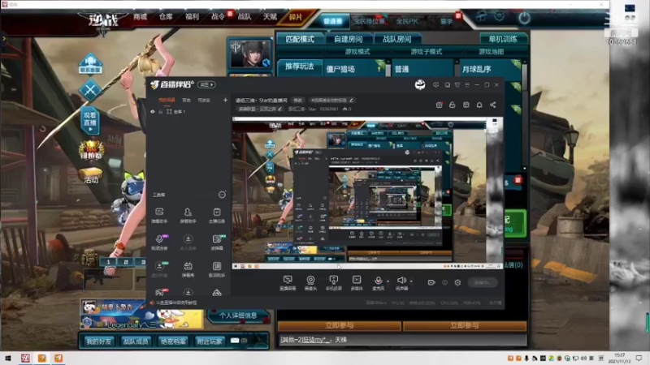Viewport: 650px width, 365px height.
Task: Click the left 立即参与 button
Action: [x=339, y=326]
